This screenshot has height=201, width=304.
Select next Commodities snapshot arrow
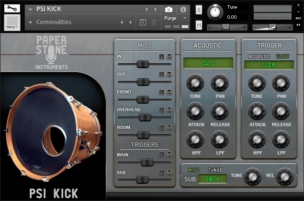pyautogui.click(x=131, y=23)
